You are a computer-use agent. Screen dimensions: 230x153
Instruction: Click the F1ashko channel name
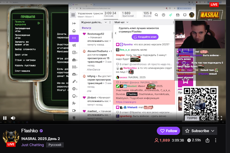click(x=29, y=131)
